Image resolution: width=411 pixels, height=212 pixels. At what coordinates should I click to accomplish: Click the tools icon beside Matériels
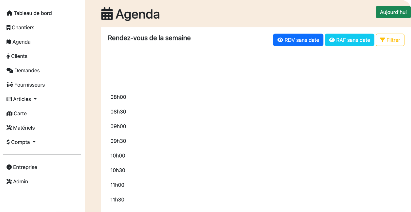[x=9, y=128]
